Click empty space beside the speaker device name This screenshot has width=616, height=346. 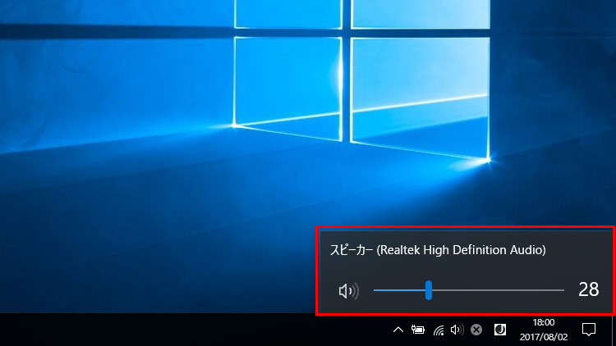(579, 249)
